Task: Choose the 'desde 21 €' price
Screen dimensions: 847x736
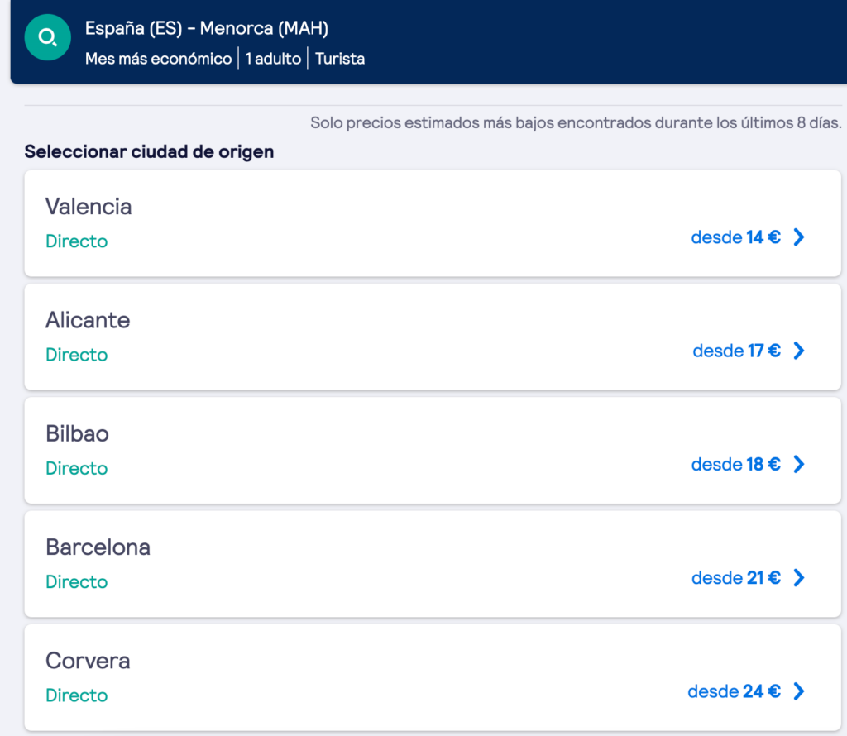Action: click(x=735, y=578)
